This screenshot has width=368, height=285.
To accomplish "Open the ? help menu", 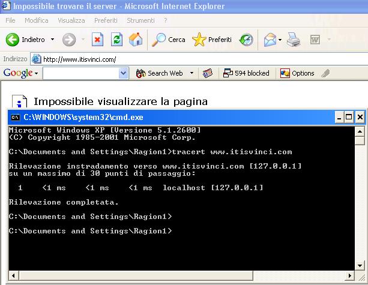I will [x=166, y=20].
